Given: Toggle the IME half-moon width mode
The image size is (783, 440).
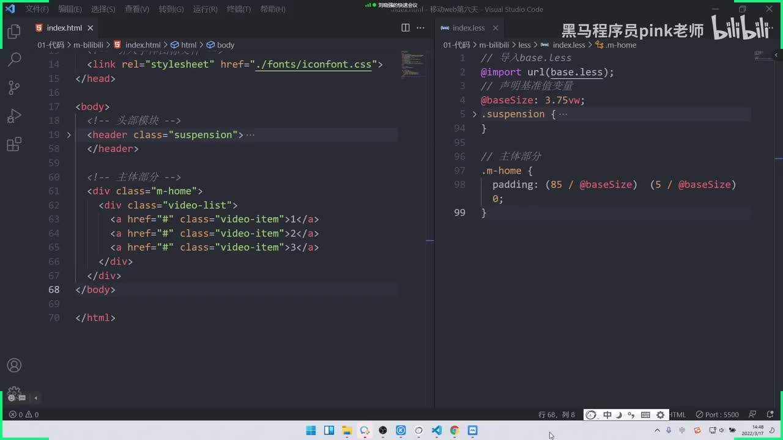Looking at the screenshot, I should coord(619,415).
